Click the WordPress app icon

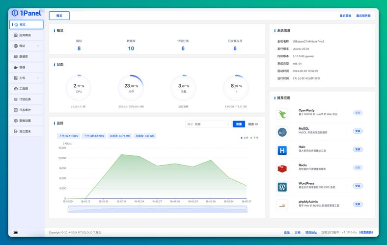click(282, 187)
